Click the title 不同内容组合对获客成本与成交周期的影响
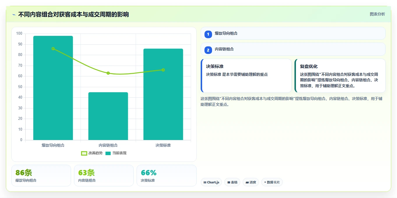Viewport: 397px width, 198px height. (73, 14)
